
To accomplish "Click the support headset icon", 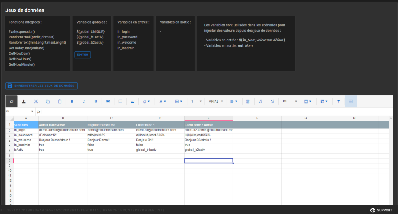I will coord(373,210).
